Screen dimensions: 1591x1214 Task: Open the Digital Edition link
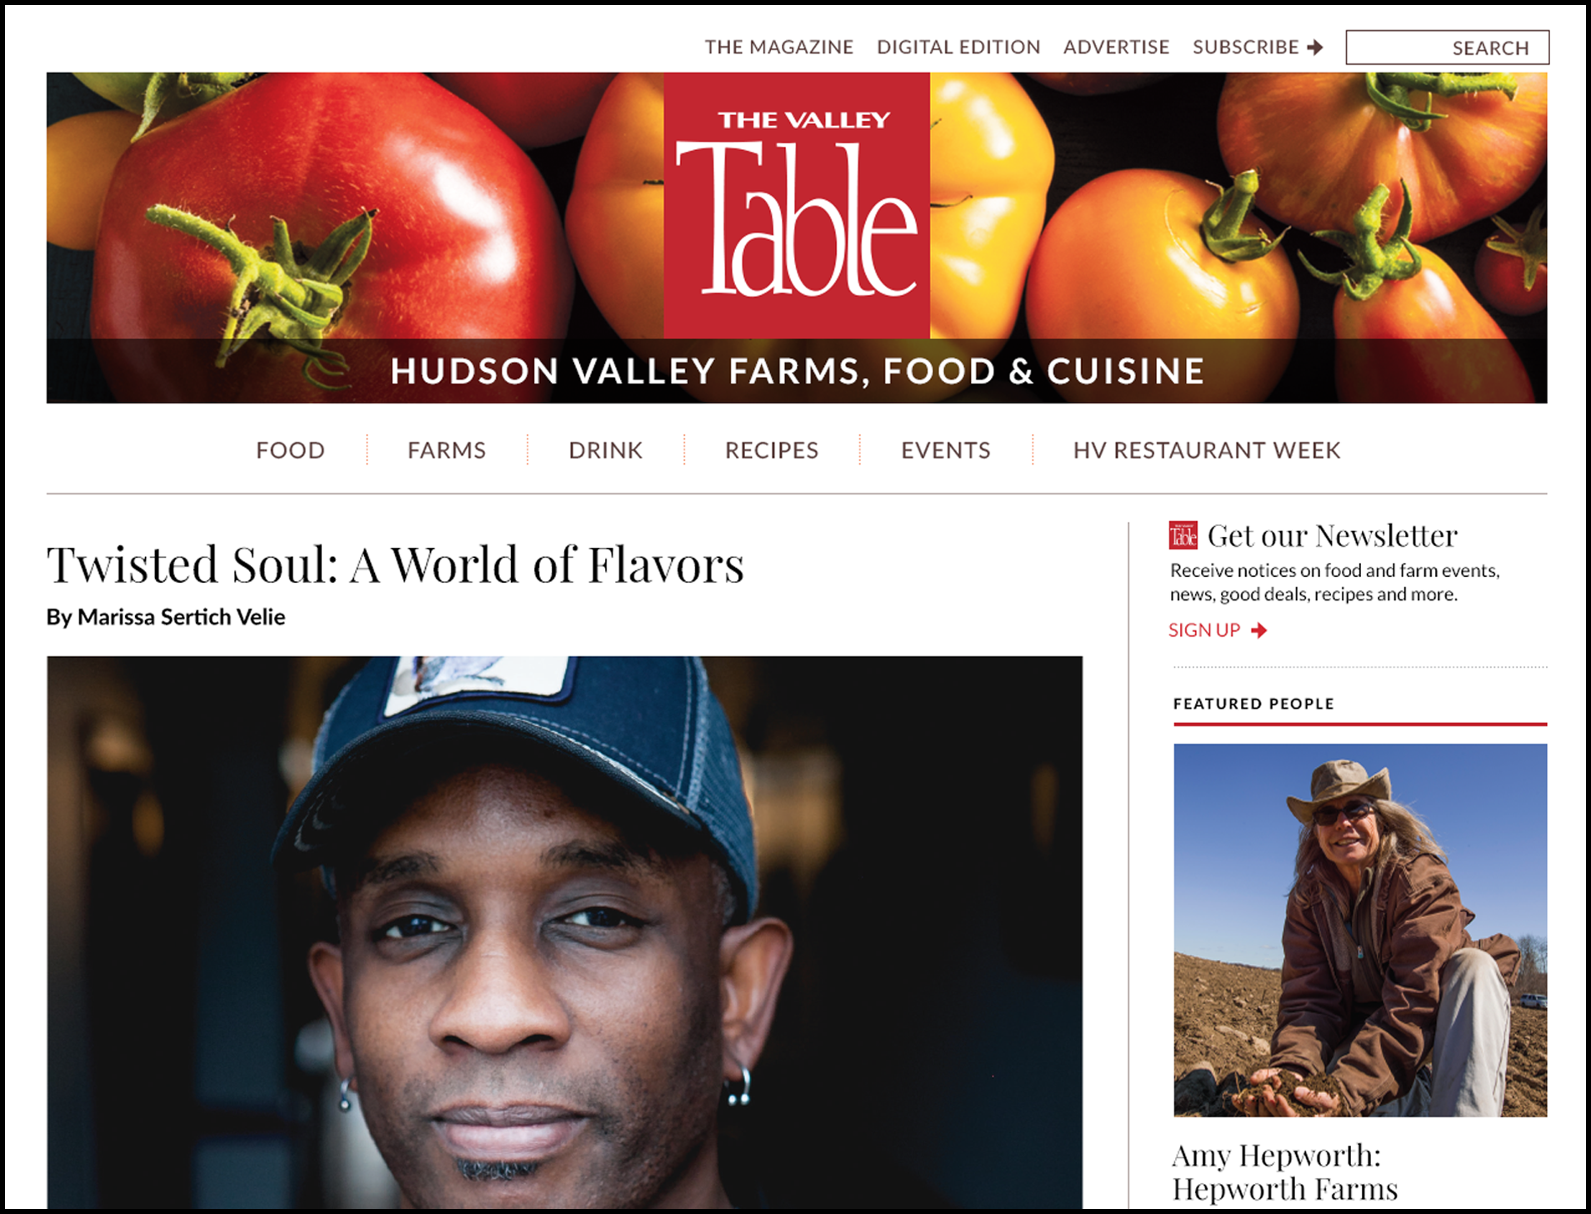click(958, 48)
